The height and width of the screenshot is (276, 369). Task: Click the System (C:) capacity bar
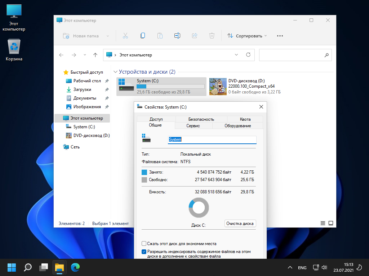[x=170, y=86]
